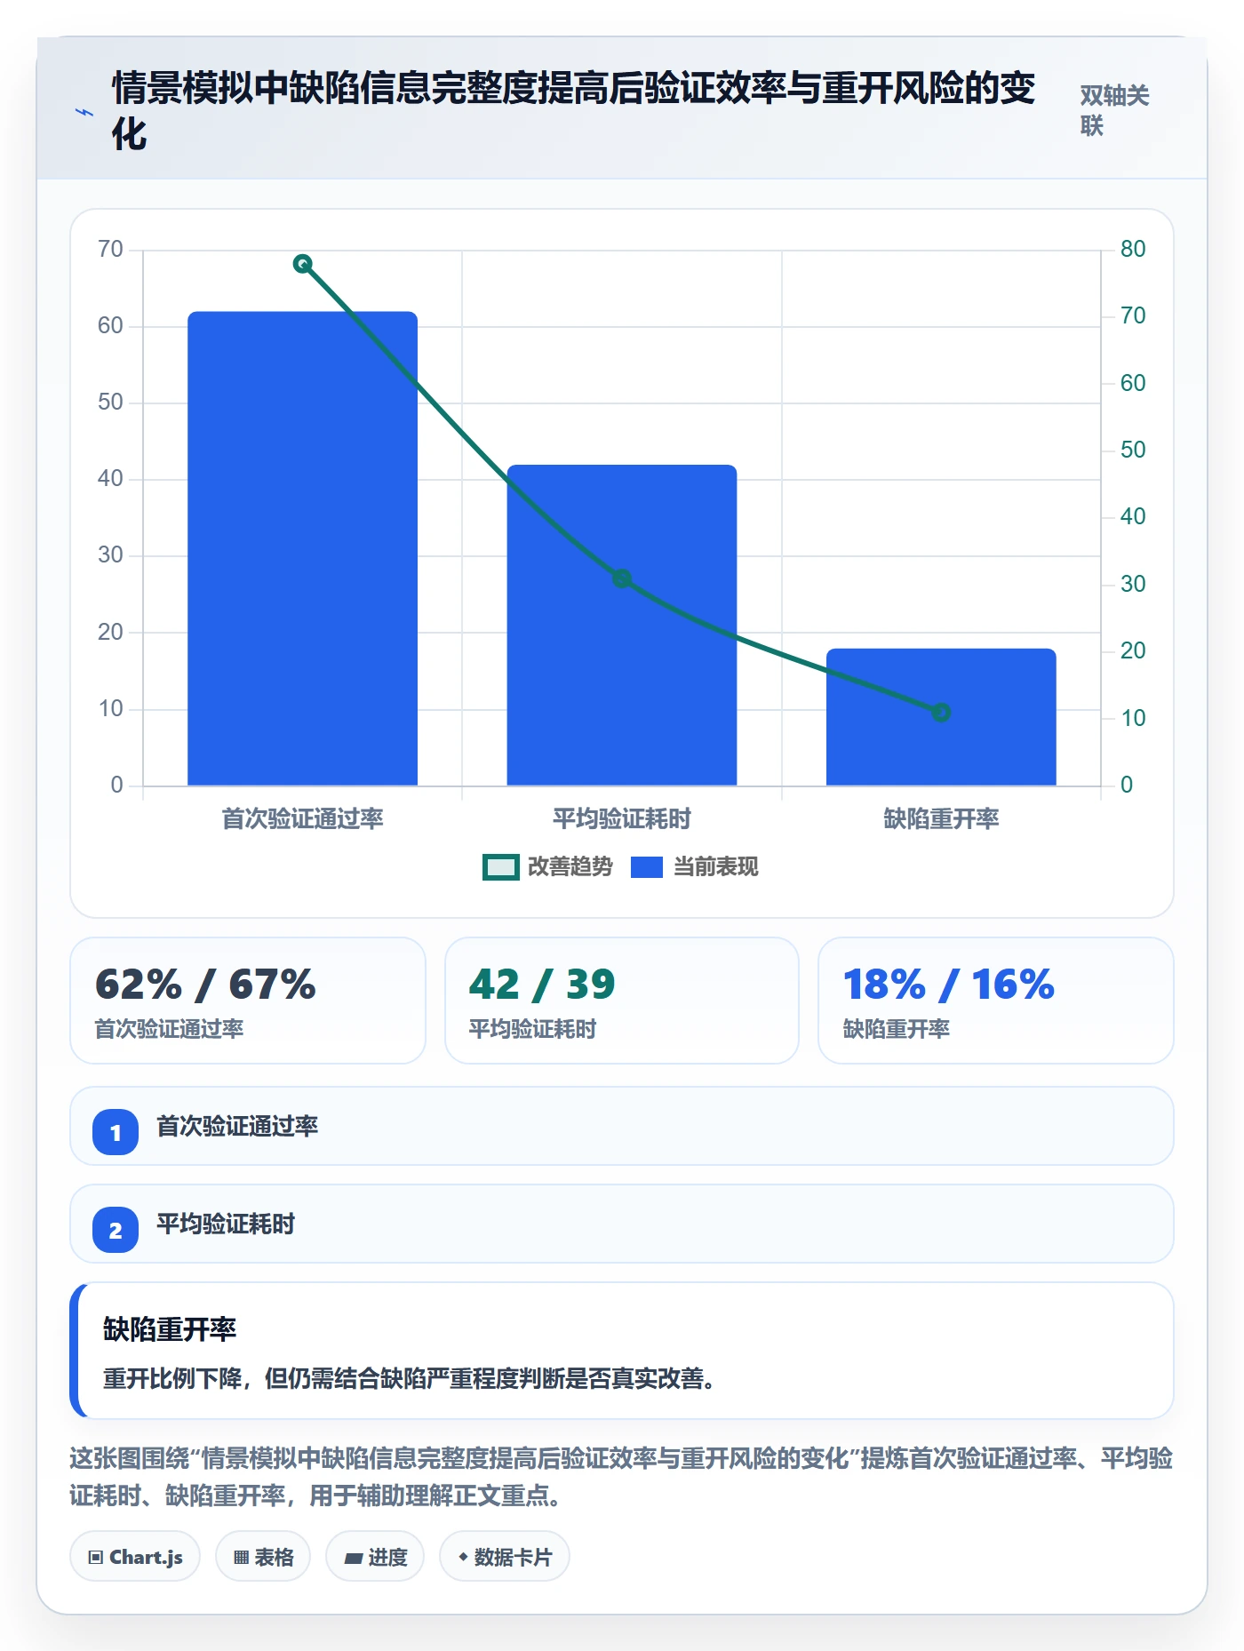Viewport: 1244px width, 1651px height.
Task: Click the x-axis label 首次验证通过率
Action: (302, 818)
